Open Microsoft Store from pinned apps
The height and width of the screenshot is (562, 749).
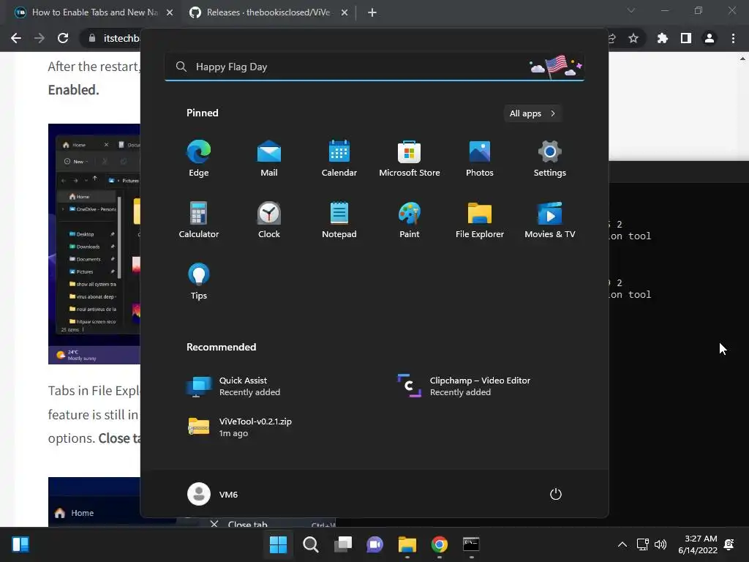tap(410, 158)
